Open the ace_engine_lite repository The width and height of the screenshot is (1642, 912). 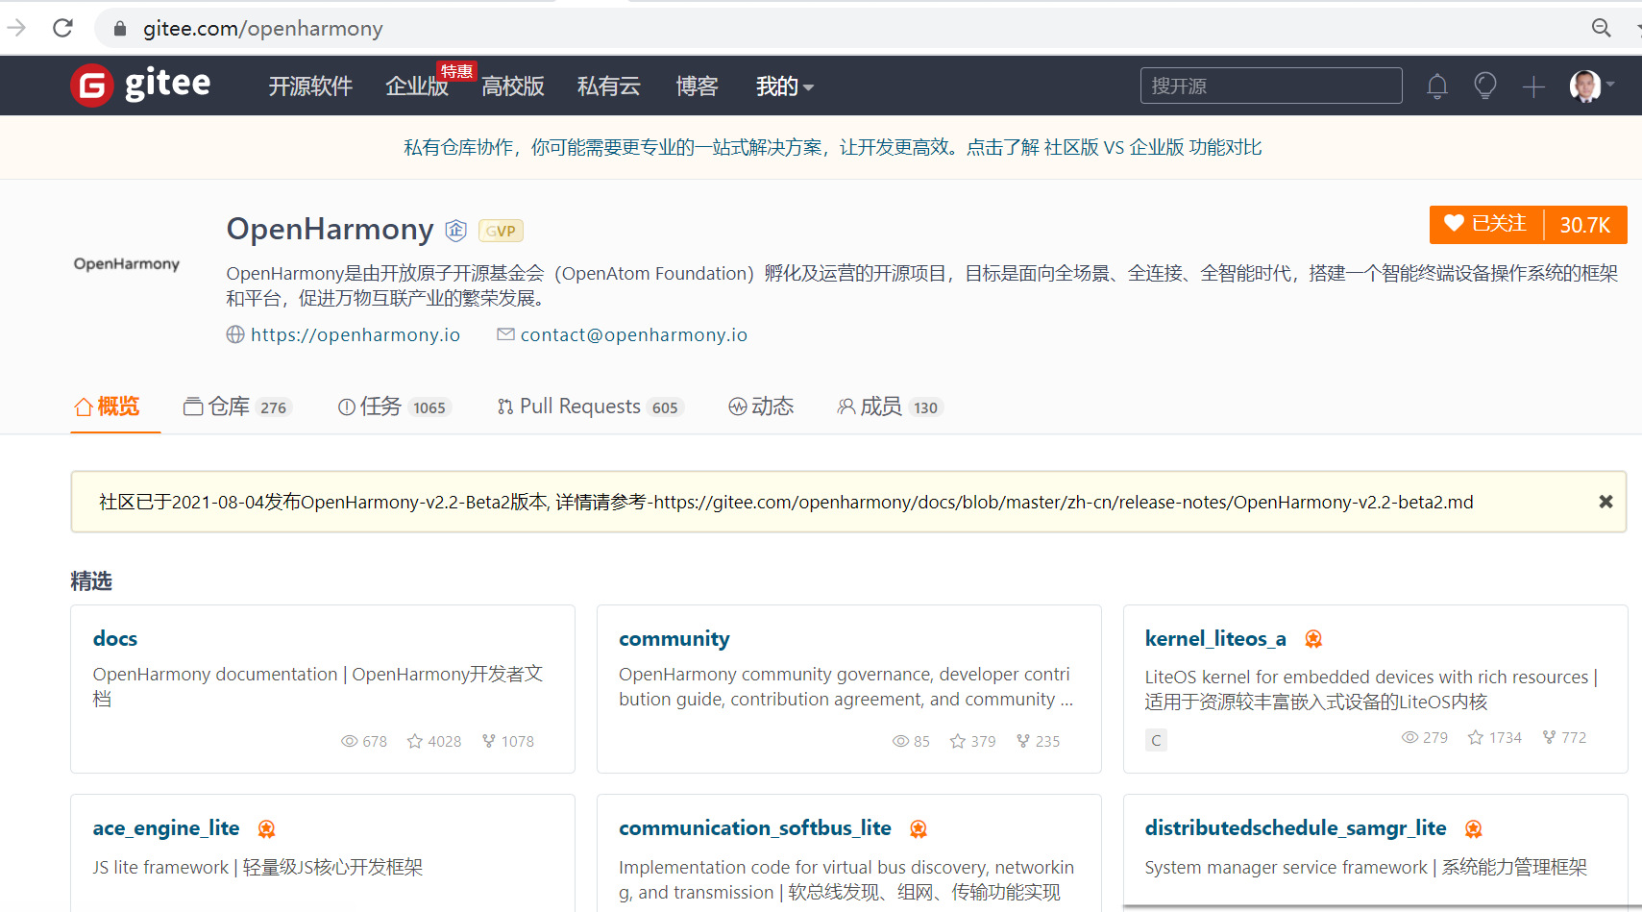tap(166, 827)
